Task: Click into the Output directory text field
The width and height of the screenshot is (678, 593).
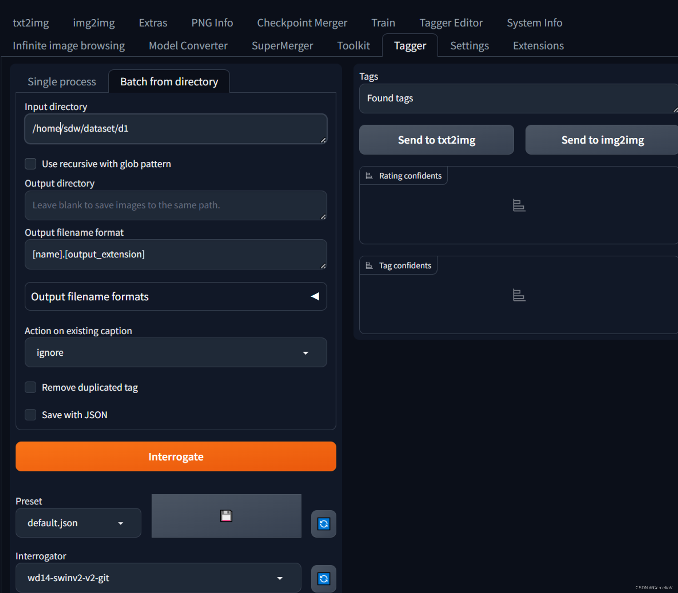Action: (x=176, y=205)
